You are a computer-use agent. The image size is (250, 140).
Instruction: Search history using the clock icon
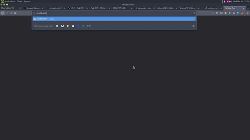pos(89,26)
